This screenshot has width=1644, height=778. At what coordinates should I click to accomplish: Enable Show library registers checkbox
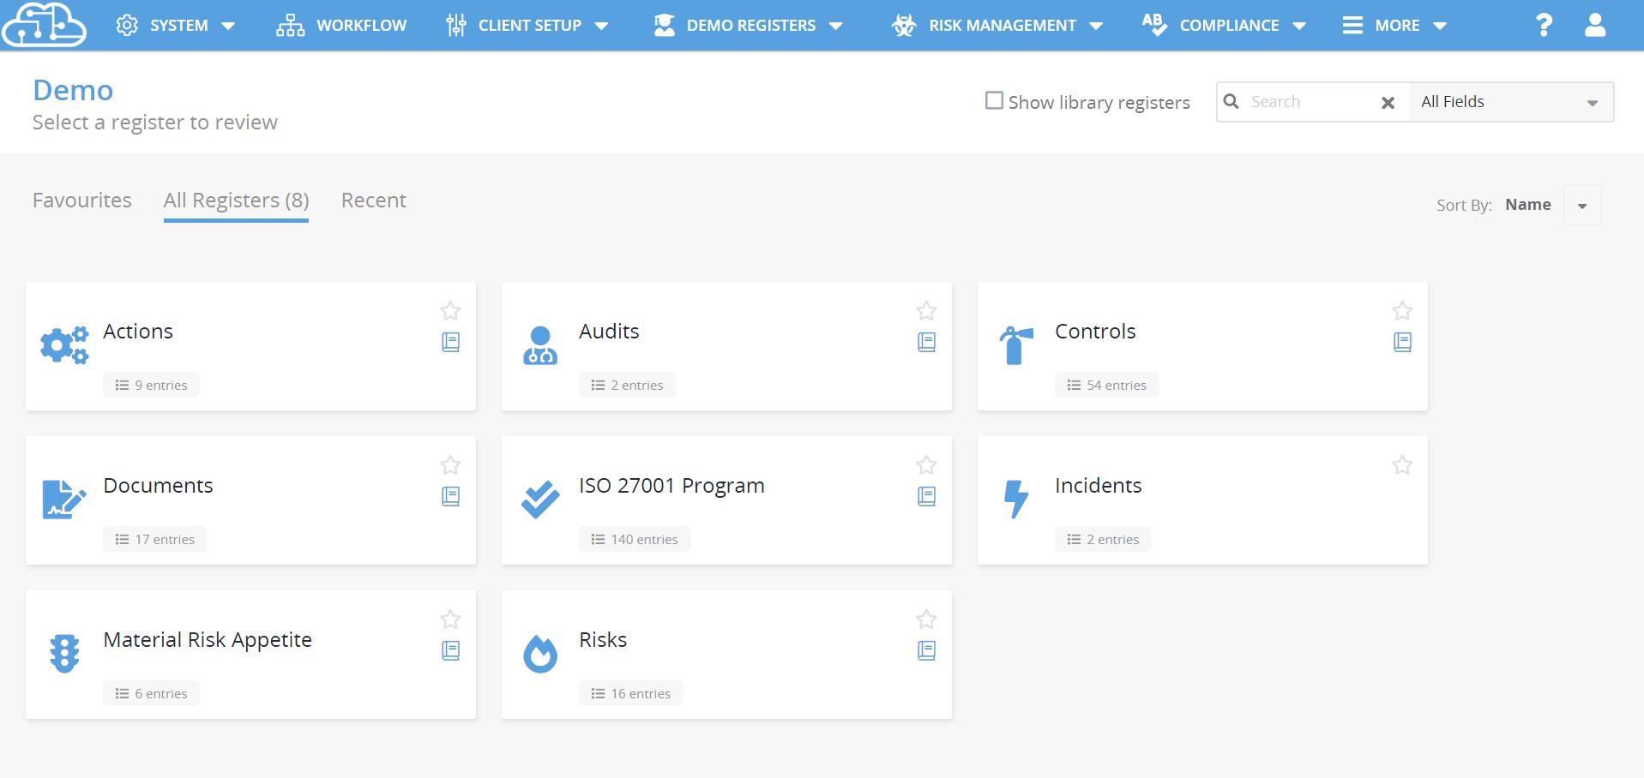[x=994, y=101]
